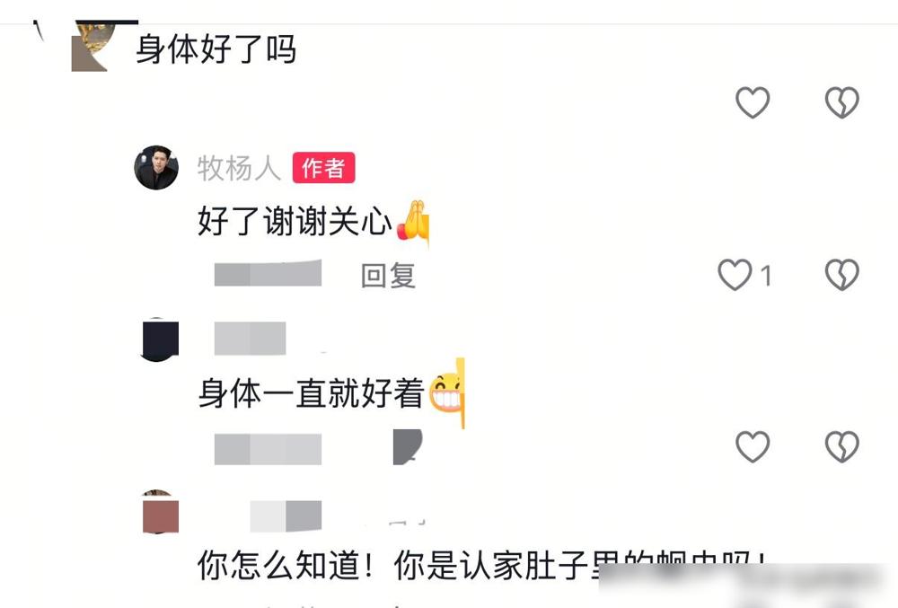The height and width of the screenshot is (608, 898).
Task: Tap the grinning emoji after 好着
Action: (446, 392)
